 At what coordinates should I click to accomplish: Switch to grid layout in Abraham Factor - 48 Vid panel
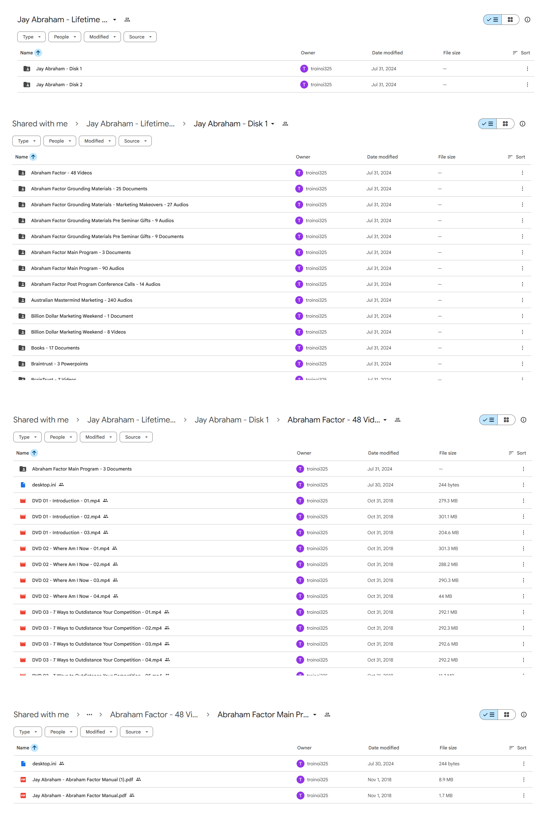click(506, 420)
